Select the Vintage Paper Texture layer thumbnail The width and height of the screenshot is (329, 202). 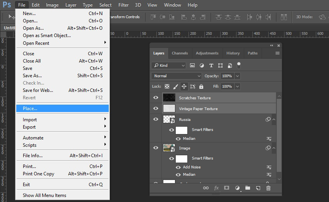(169, 109)
